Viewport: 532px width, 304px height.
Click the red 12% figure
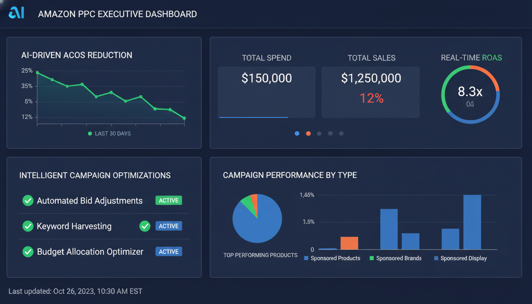pos(371,98)
